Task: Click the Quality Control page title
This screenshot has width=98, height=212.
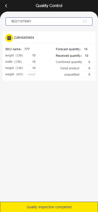Action: 49,6
